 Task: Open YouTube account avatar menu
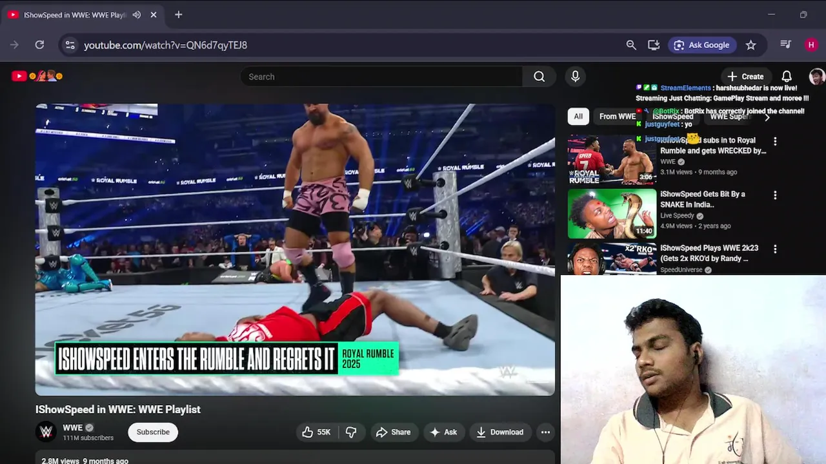[817, 76]
